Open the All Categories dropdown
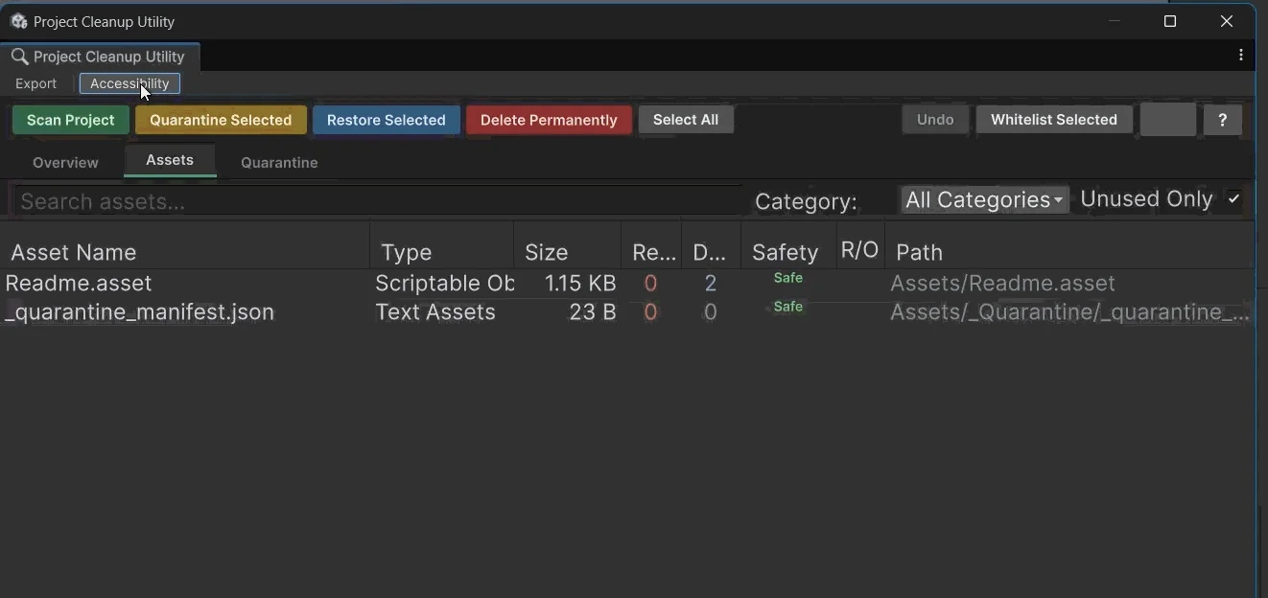Screen dimensions: 1268x598 click(984, 199)
